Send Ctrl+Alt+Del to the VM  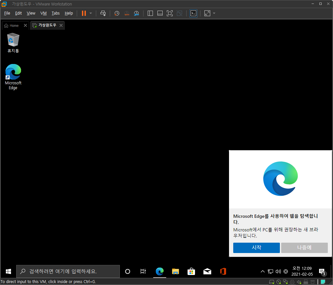pos(103,13)
